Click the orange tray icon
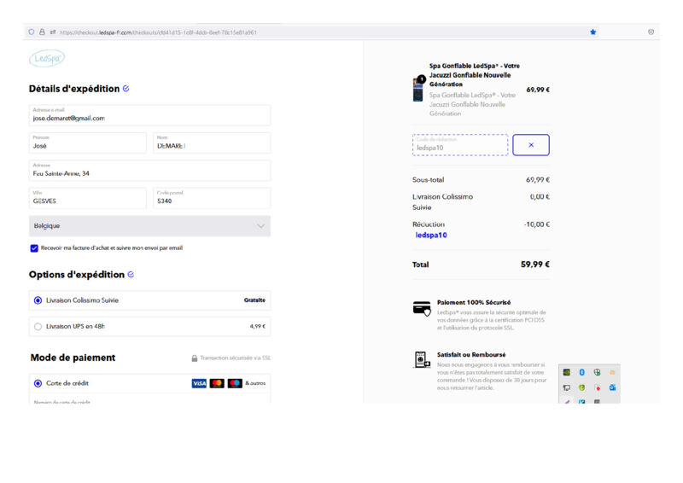The height and width of the screenshot is (483, 683). click(612, 372)
